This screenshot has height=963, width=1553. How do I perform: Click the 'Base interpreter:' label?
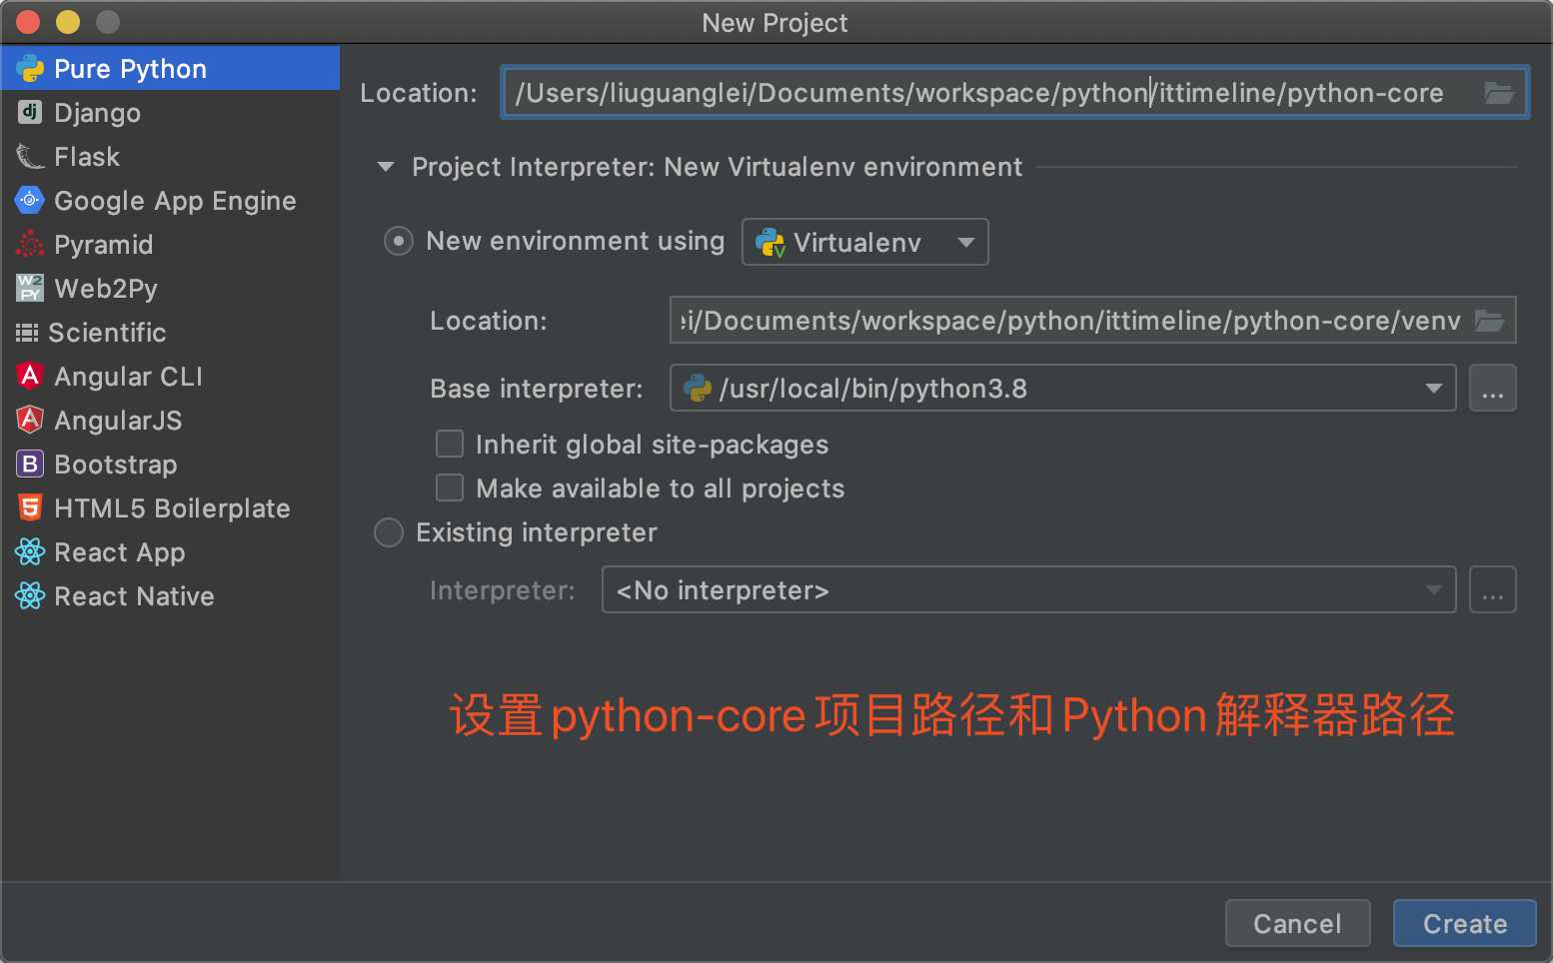tap(537, 389)
